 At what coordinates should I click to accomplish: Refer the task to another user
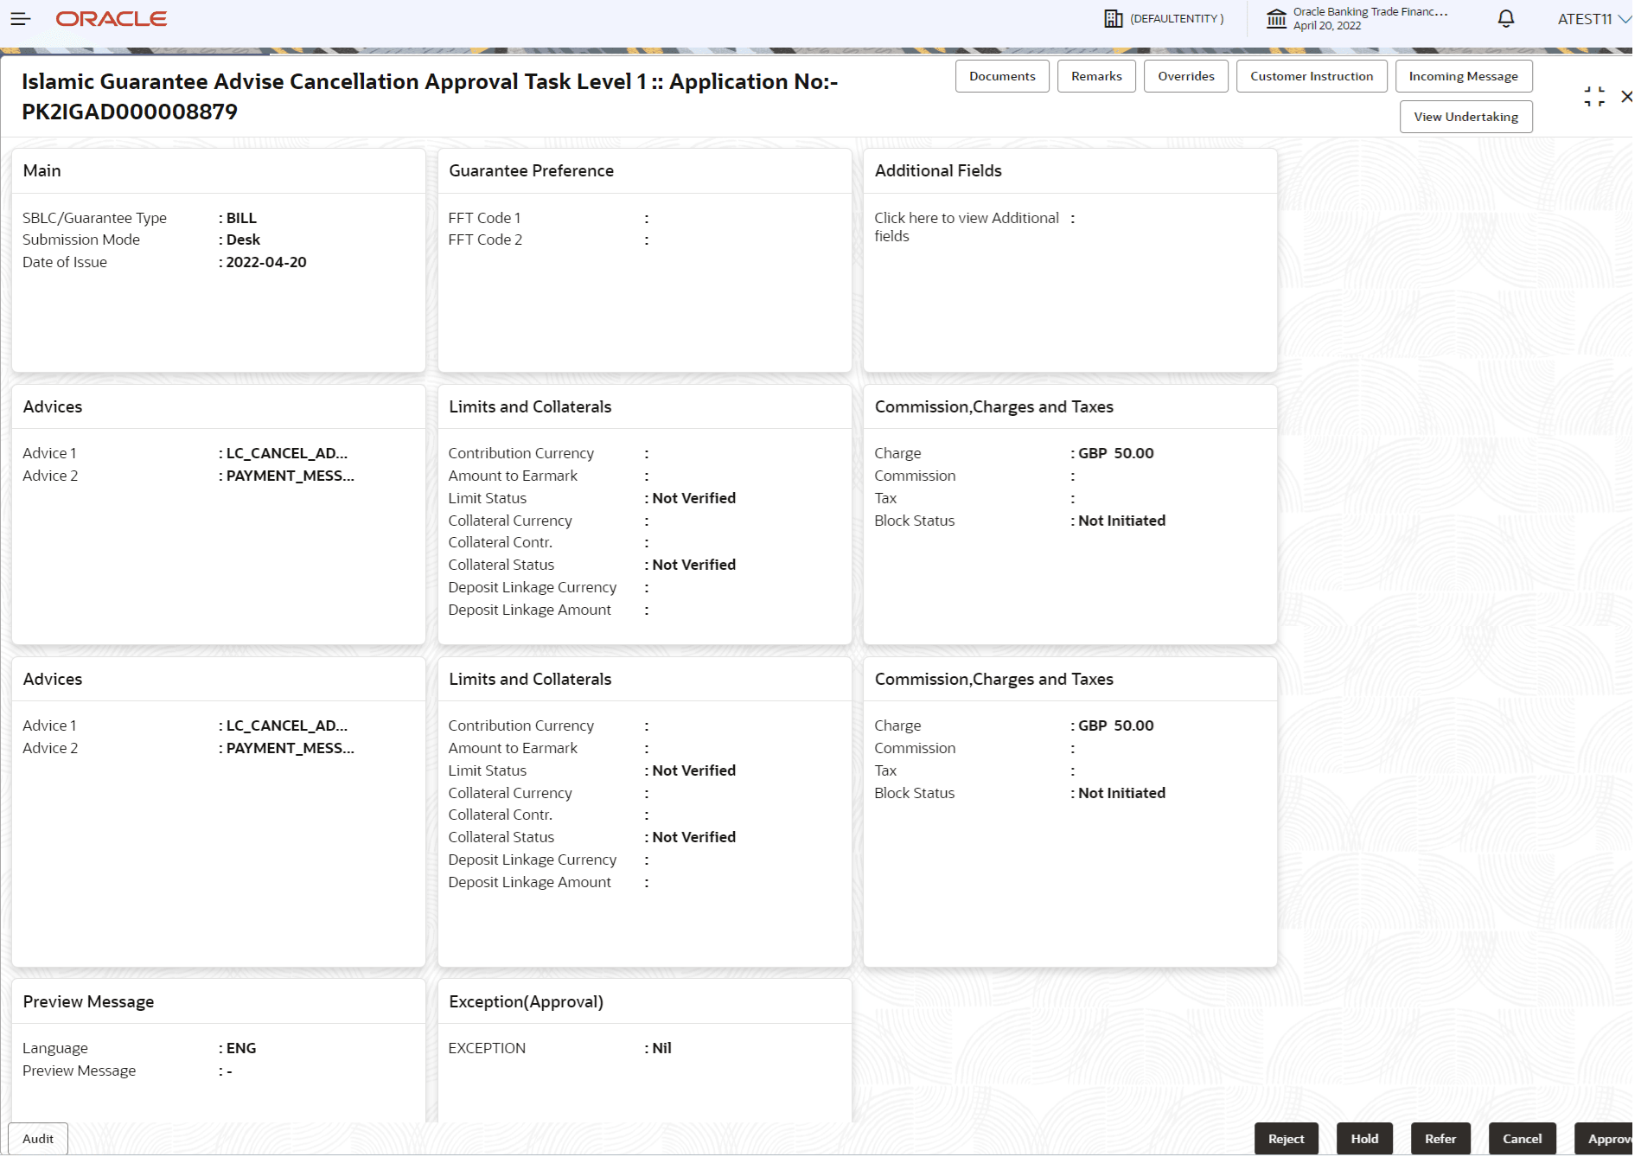[x=1440, y=1138]
